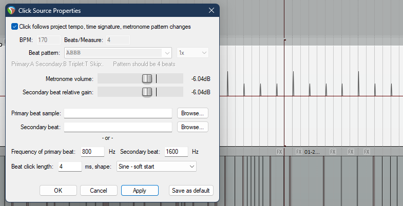Click the Beat click length input field

tap(70, 167)
